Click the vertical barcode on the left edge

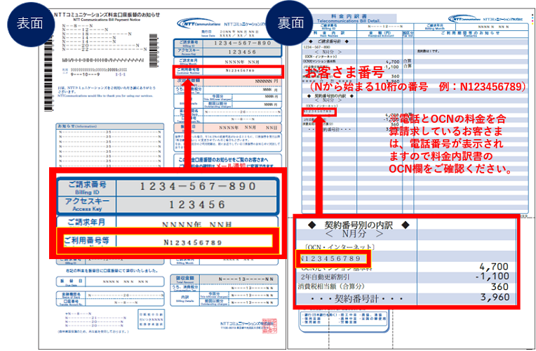49,74
